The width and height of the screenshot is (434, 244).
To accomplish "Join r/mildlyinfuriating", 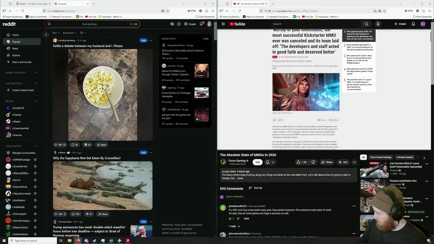I will pos(143,40).
